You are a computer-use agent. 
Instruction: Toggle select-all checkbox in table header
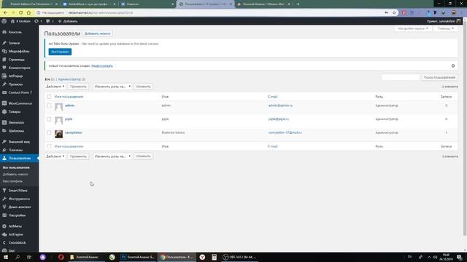click(49, 97)
